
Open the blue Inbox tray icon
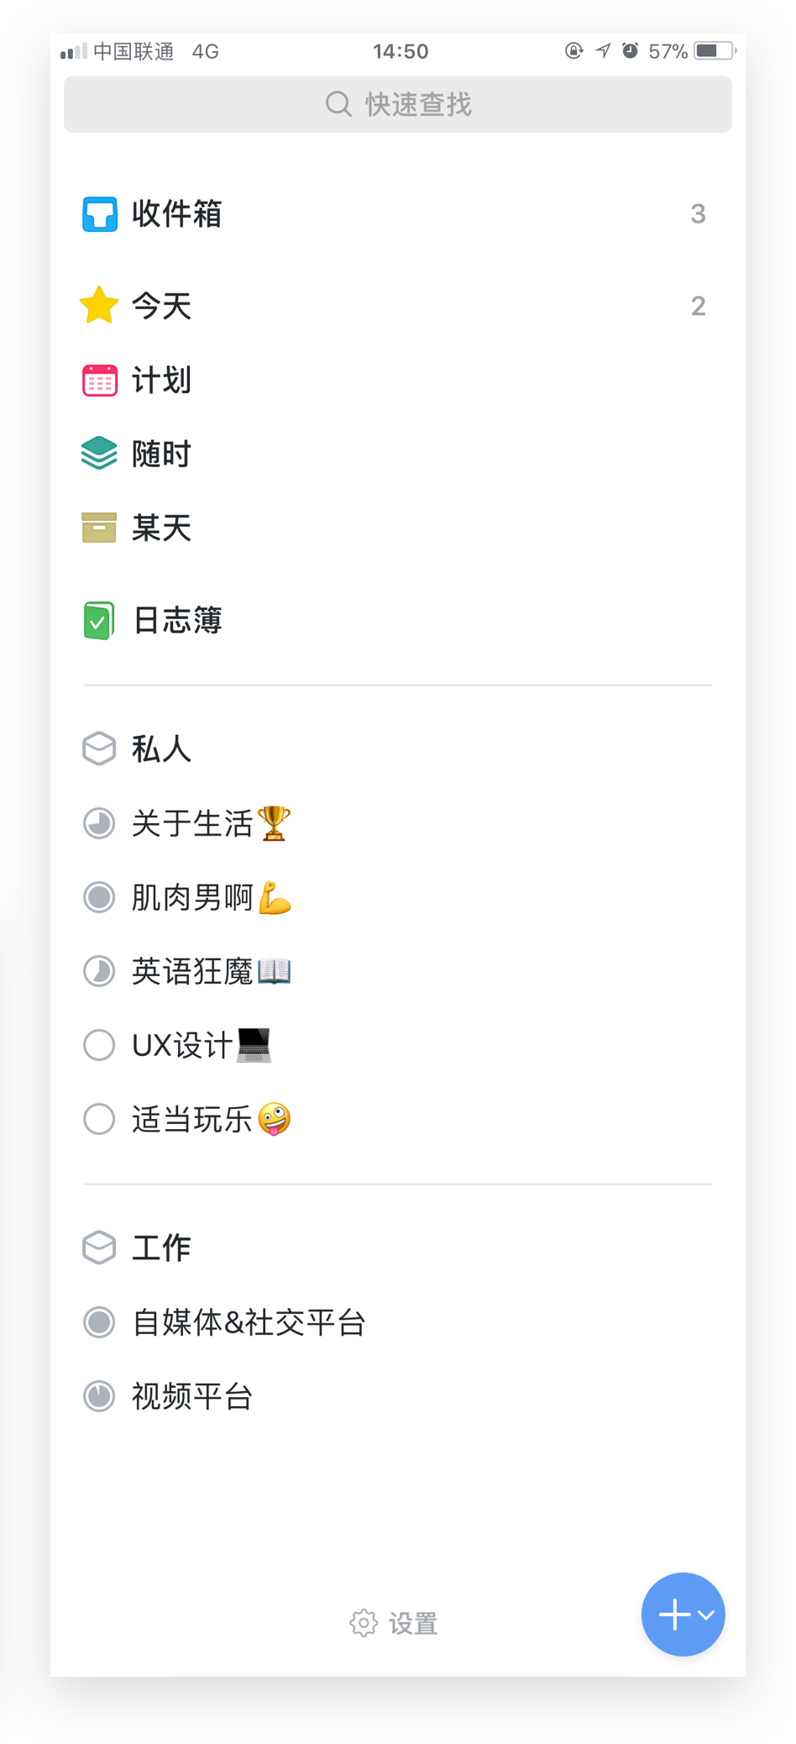99,214
